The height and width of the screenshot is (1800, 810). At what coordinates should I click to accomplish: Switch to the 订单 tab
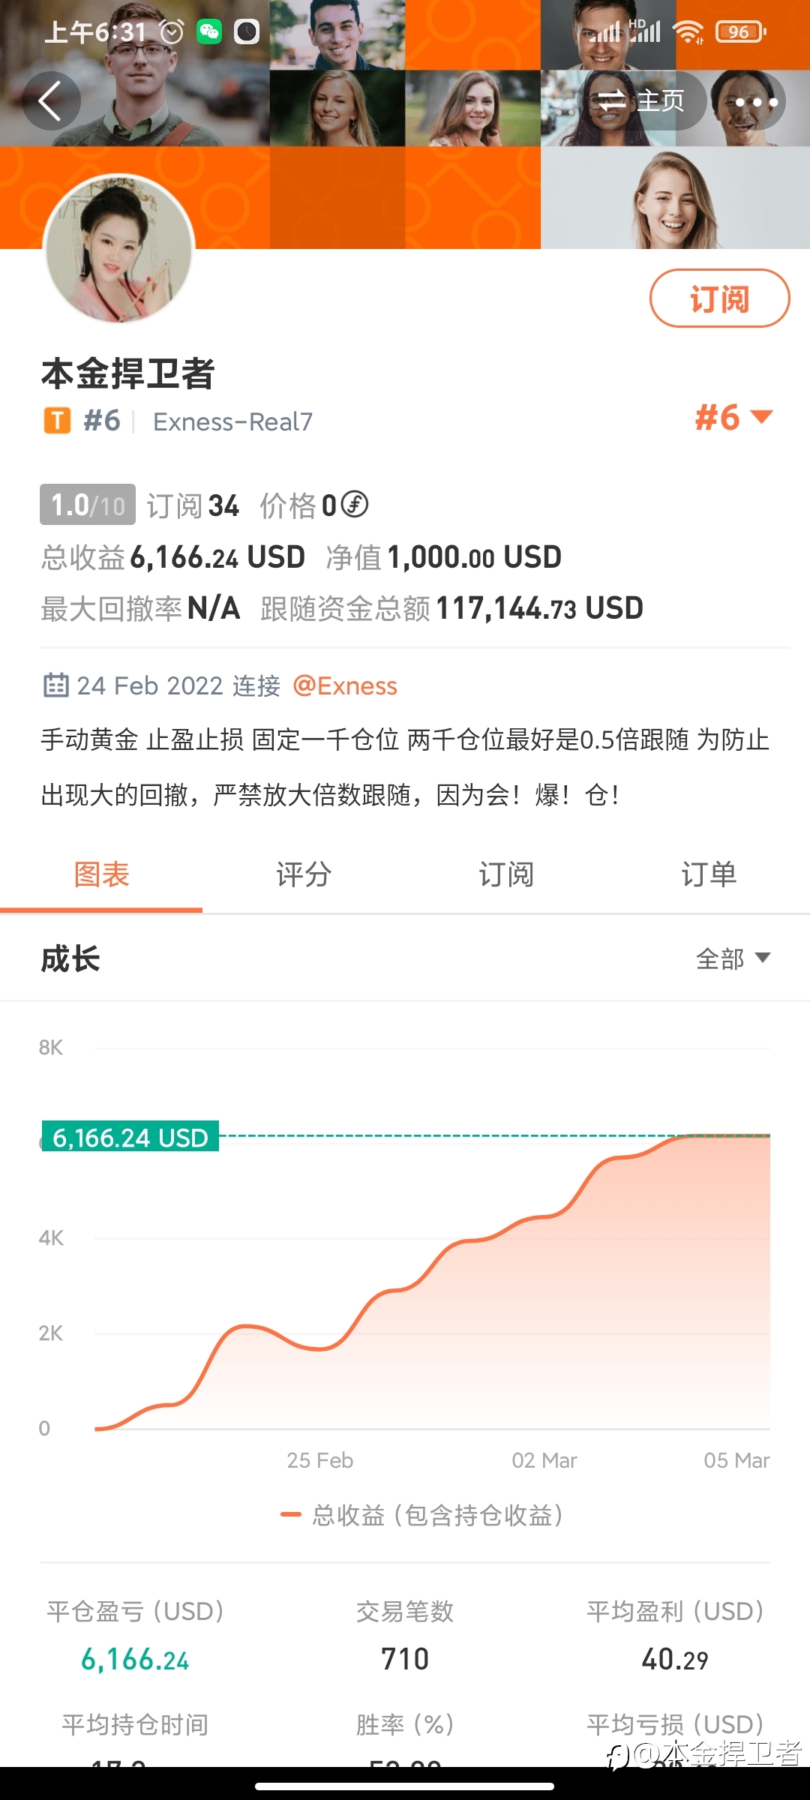tap(709, 874)
